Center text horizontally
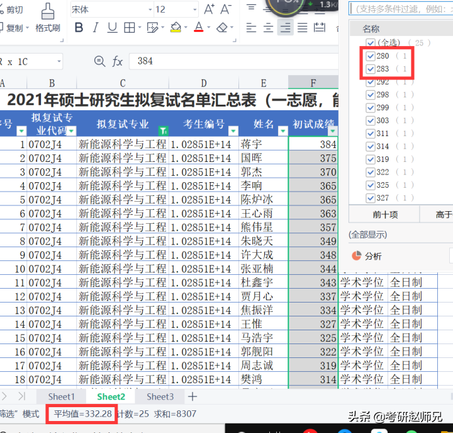This screenshot has height=433, width=453. tap(268, 28)
